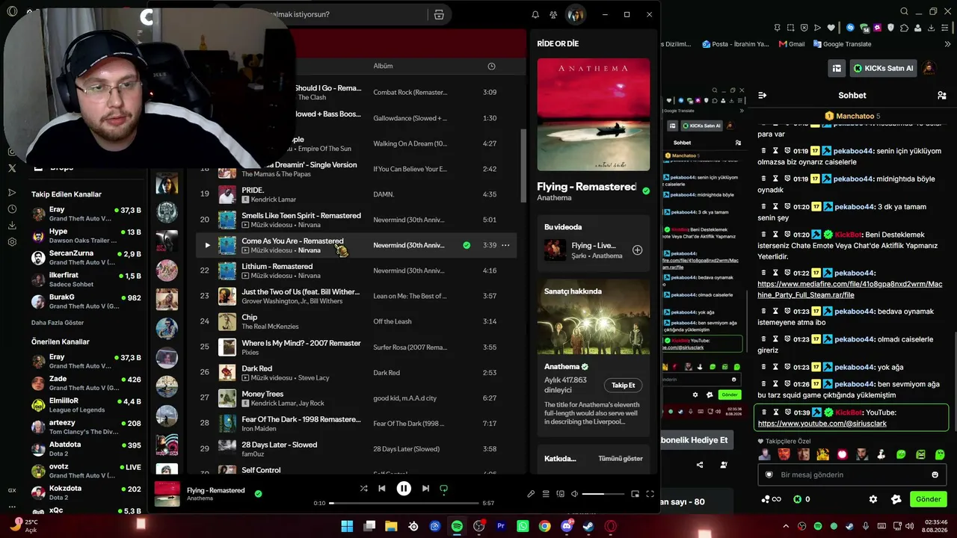The width and height of the screenshot is (957, 538).
Task: Sort the tracklist by Albüm column
Action: tap(383, 66)
